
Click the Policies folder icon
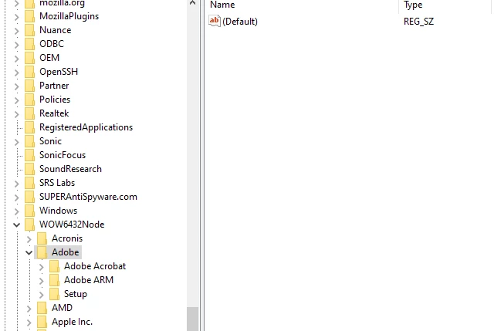click(x=29, y=100)
